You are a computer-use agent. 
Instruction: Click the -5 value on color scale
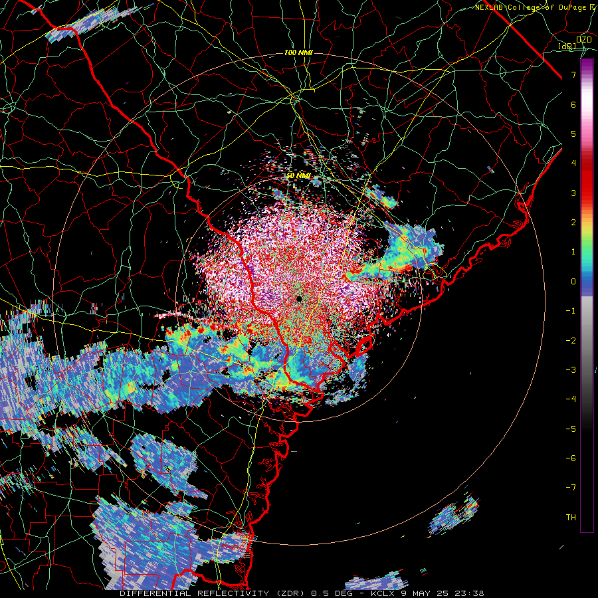coord(571,429)
